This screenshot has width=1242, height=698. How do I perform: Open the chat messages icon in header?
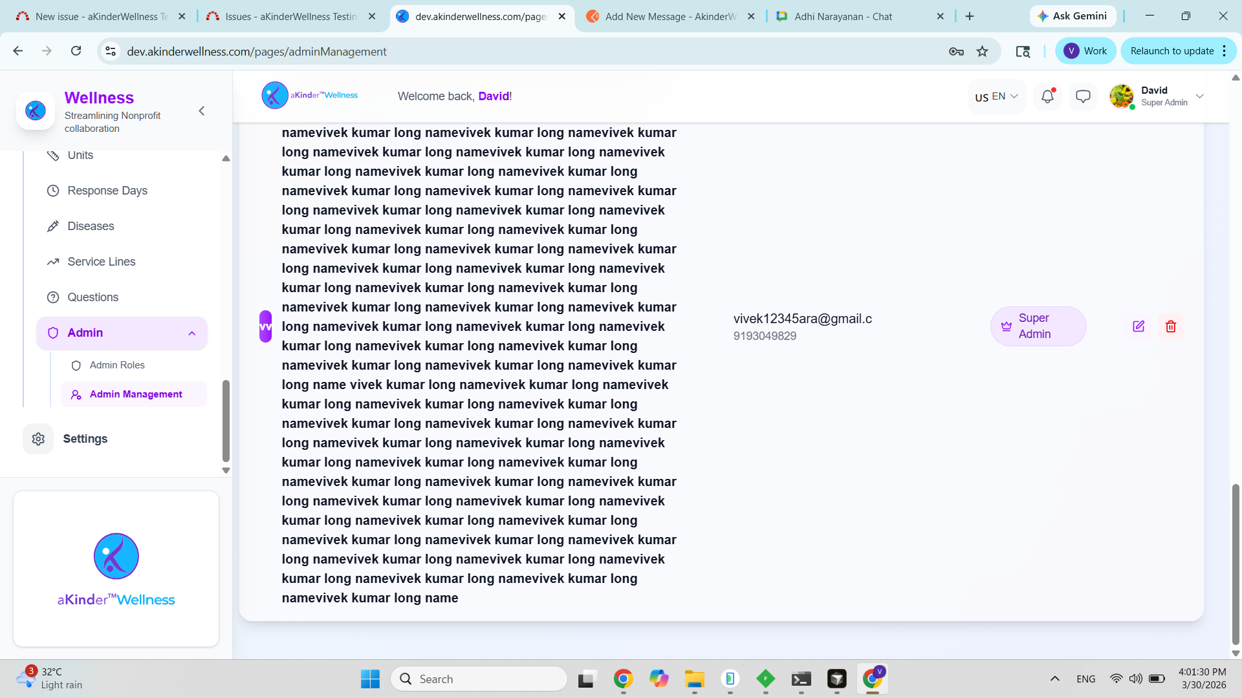(1082, 96)
